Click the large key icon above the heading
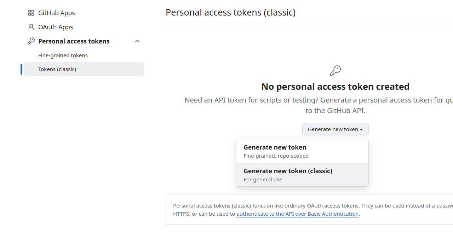 (335, 71)
